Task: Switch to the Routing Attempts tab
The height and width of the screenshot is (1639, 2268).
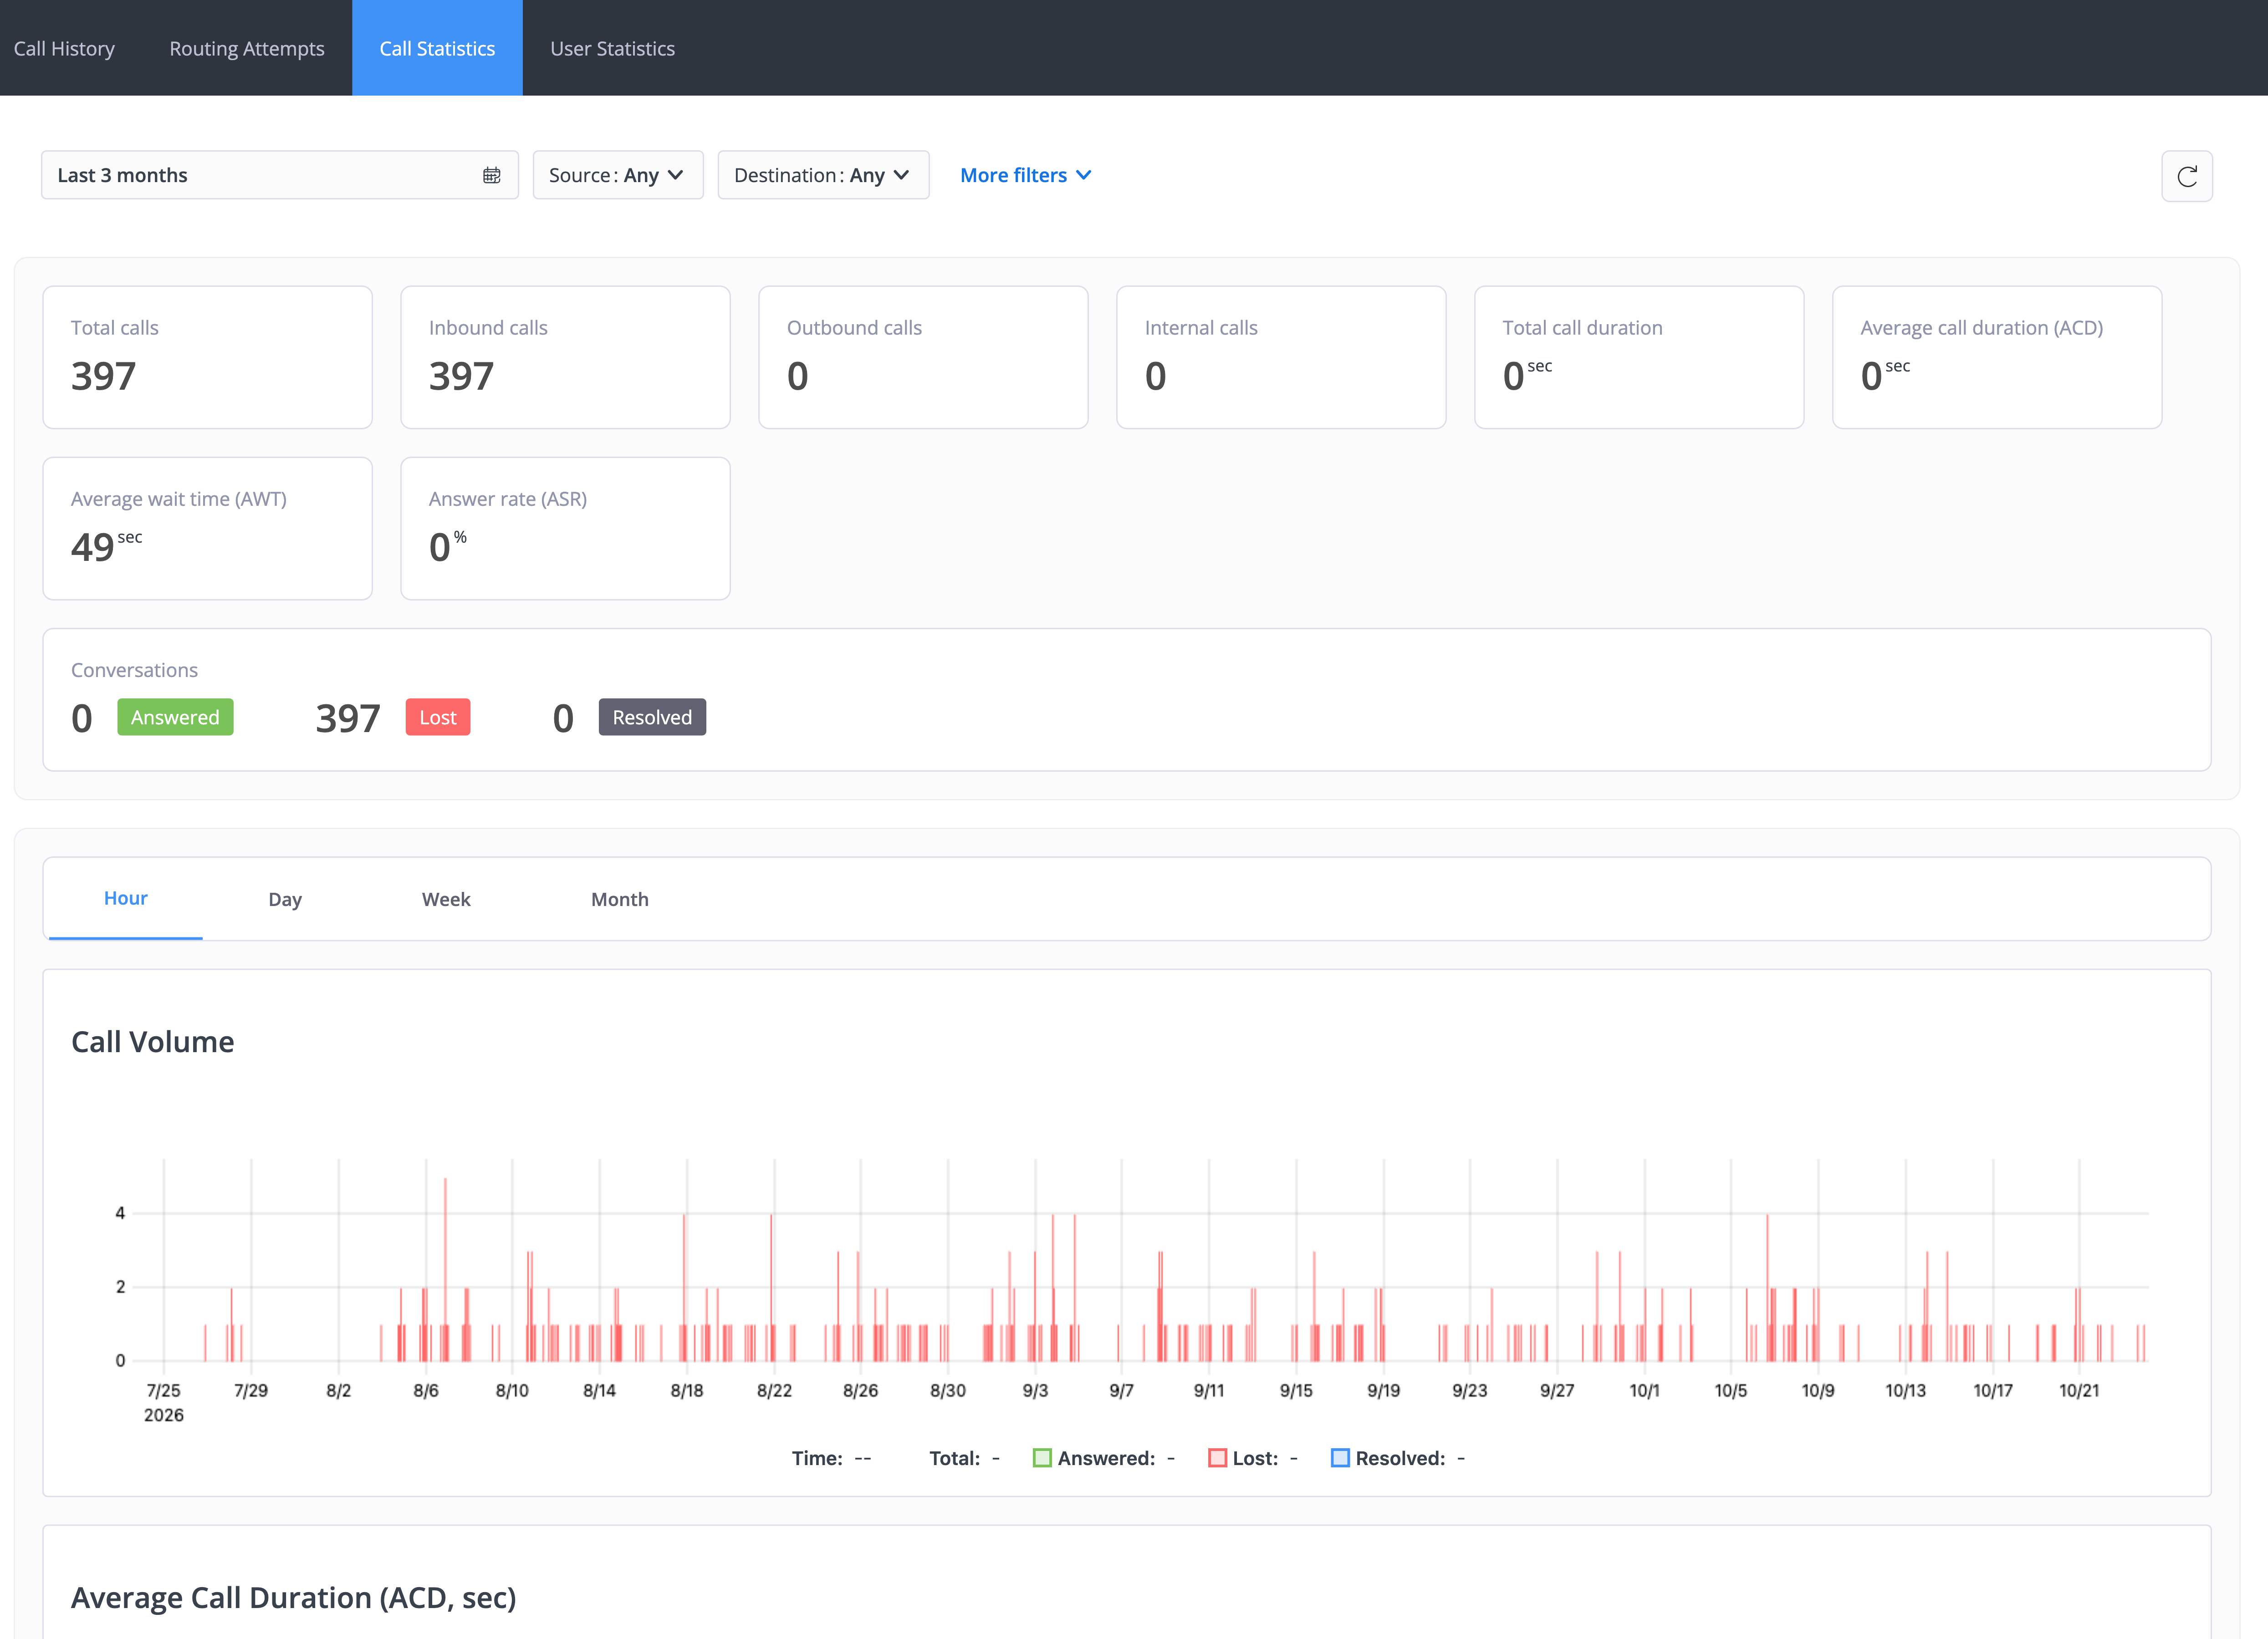Action: pos(247,48)
